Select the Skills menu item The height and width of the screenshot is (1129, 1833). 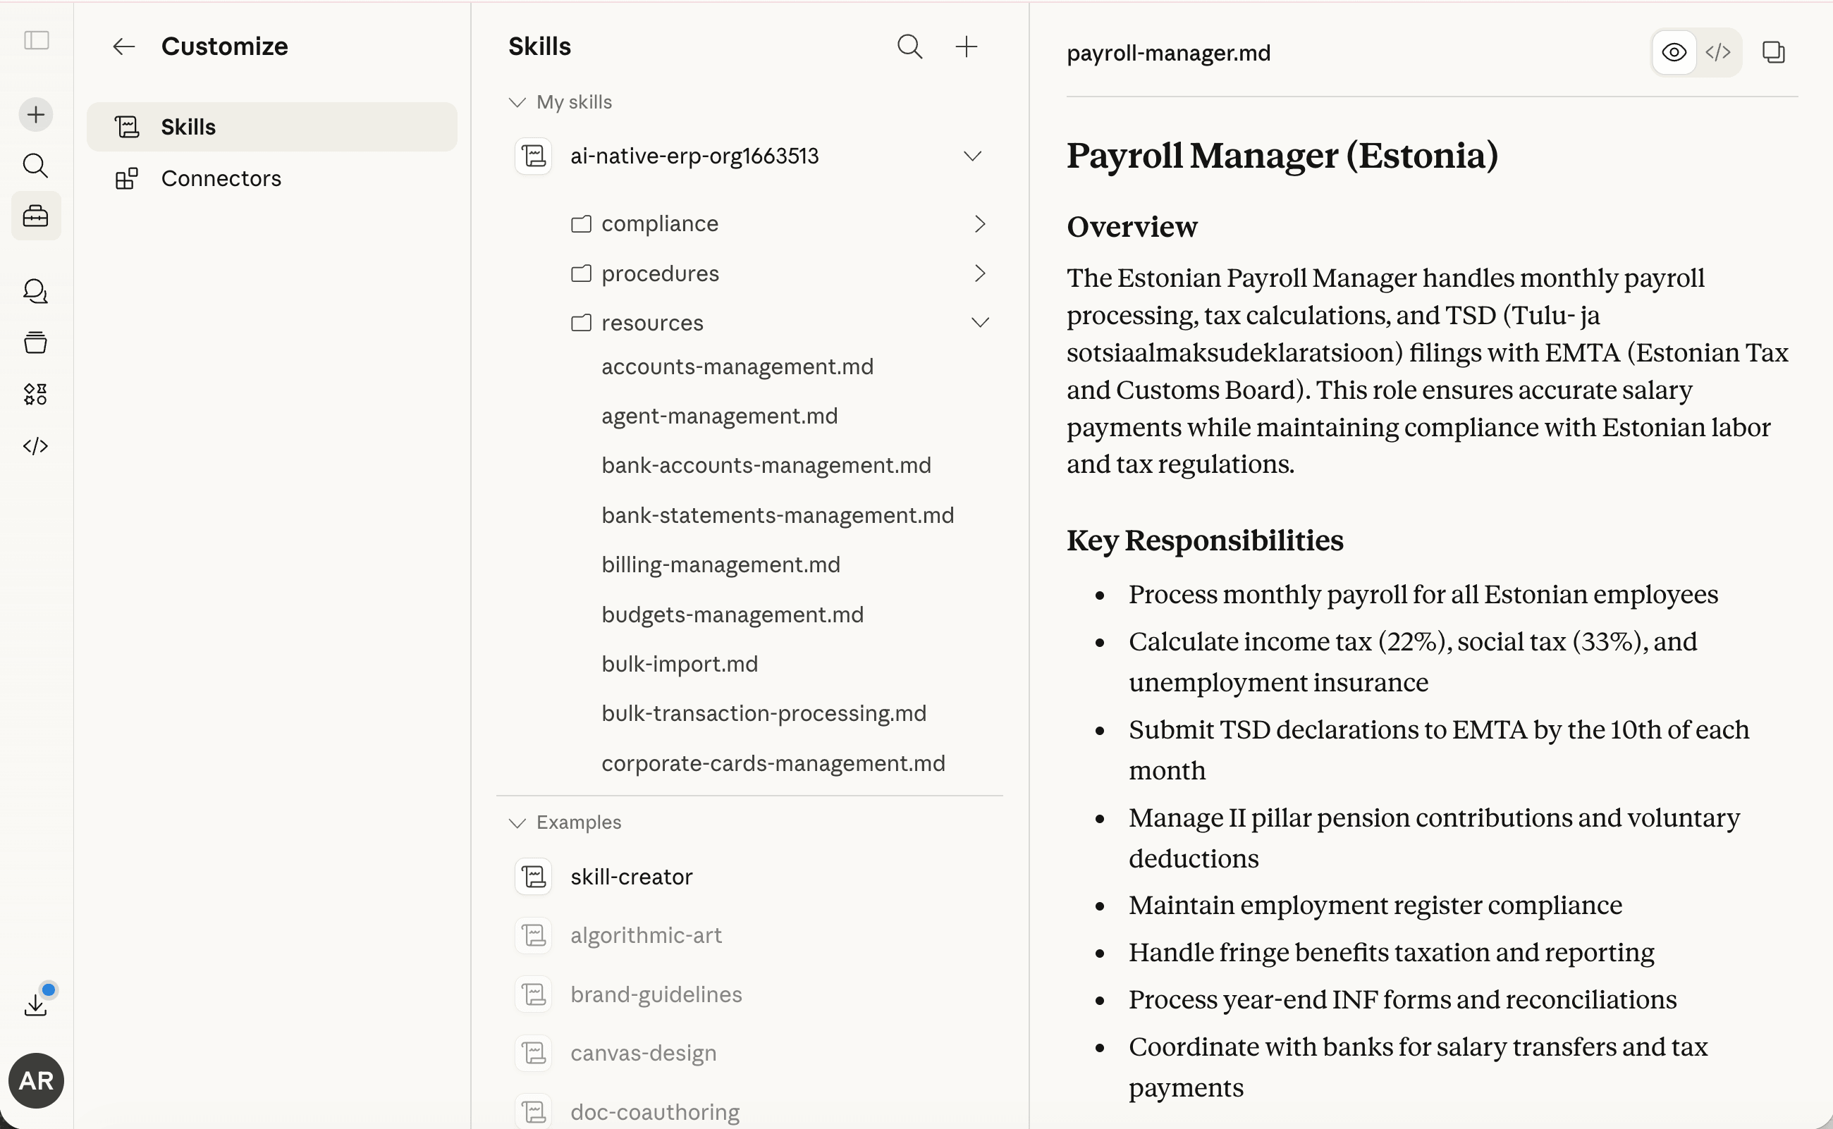point(188,127)
